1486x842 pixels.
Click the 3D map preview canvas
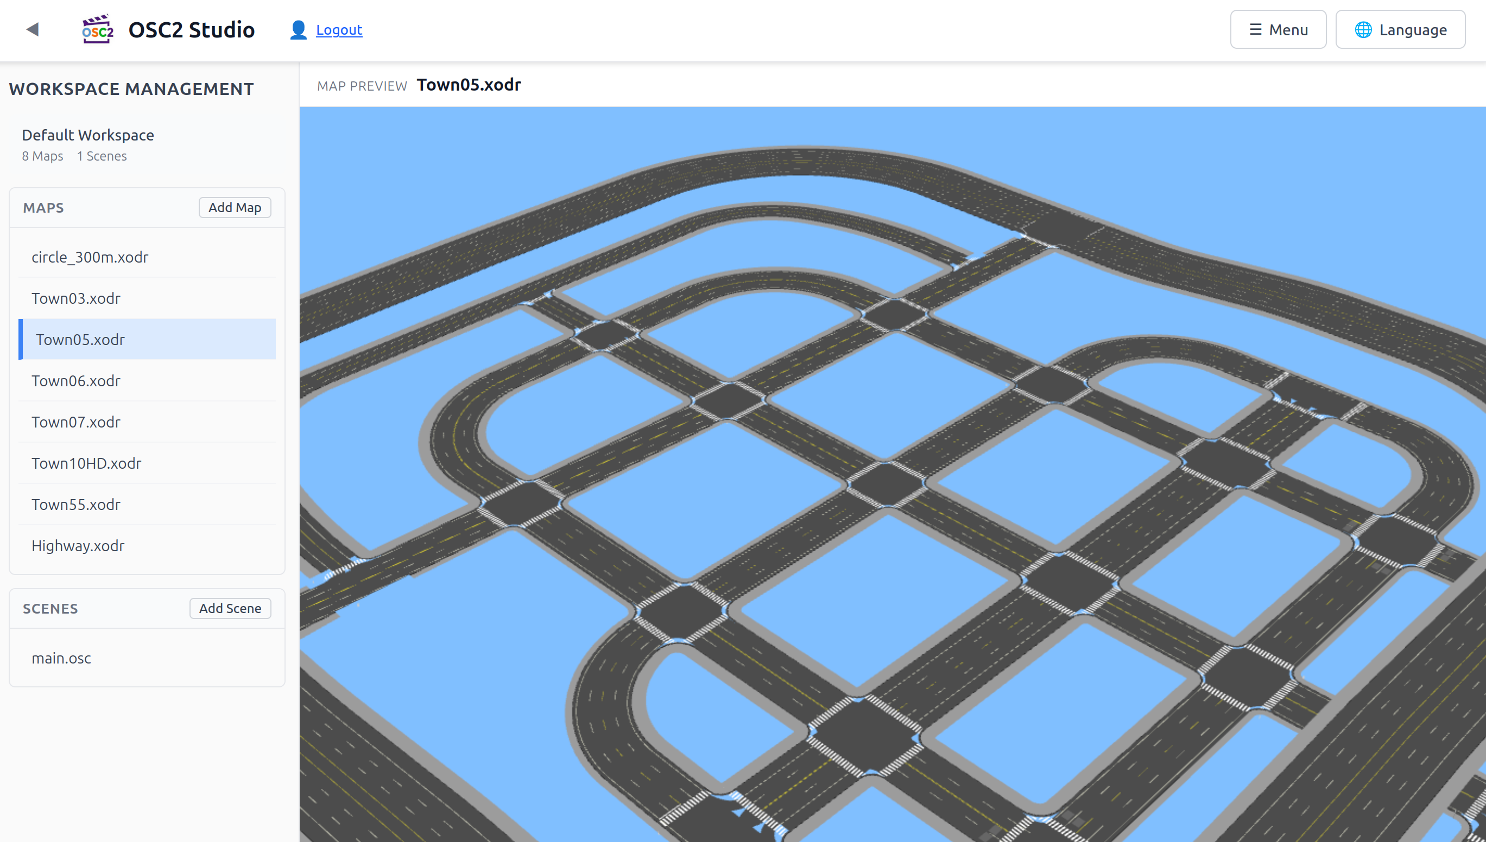click(x=892, y=474)
